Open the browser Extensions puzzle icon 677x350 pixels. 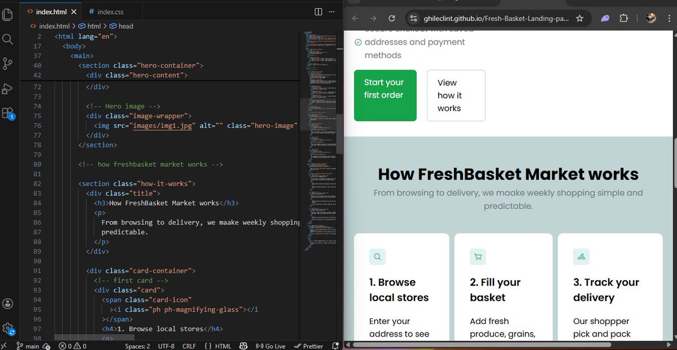pos(623,18)
